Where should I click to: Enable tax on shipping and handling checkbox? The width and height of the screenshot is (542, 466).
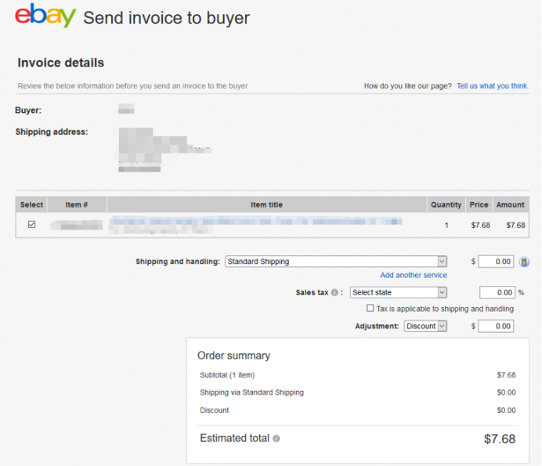(x=370, y=308)
